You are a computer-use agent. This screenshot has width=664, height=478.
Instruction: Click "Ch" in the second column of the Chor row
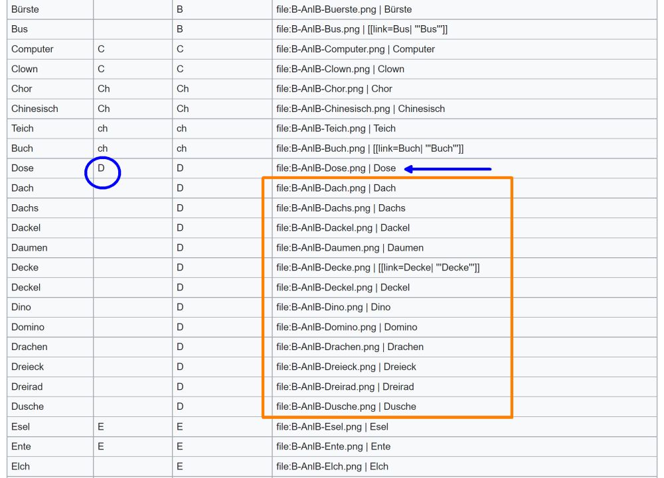104,89
